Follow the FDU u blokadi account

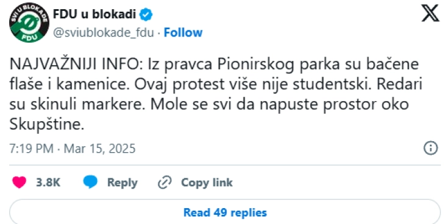pyautogui.click(x=183, y=33)
